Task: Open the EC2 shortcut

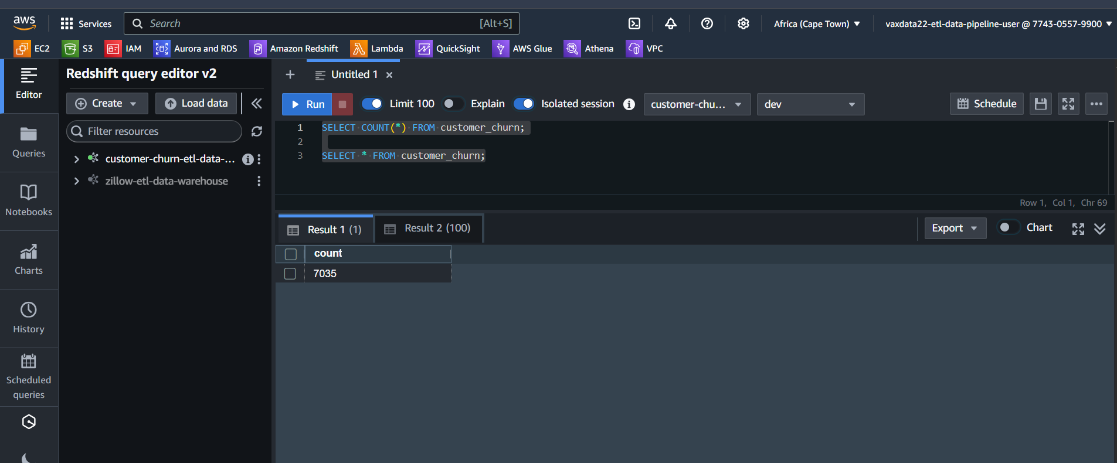Action: point(32,48)
